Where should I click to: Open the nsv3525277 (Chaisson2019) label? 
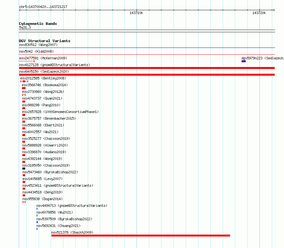pyautogui.click(x=46, y=139)
